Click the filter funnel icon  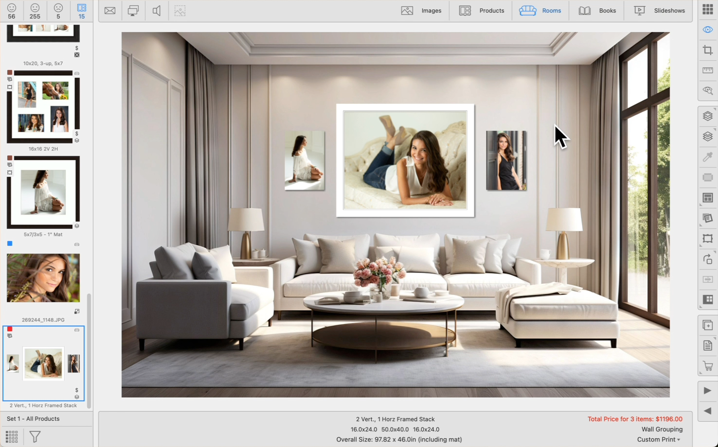pos(35,436)
